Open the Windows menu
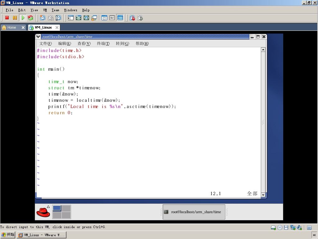The height and width of the screenshot is (239, 318). (x=70, y=10)
